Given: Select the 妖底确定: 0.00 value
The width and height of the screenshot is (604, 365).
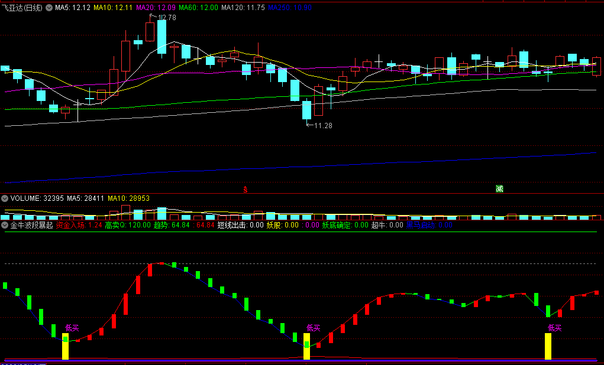Looking at the screenshot, I should coord(345,225).
